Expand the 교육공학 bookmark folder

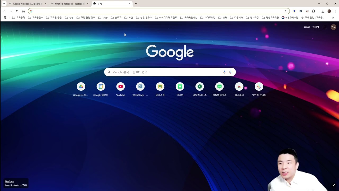point(19,18)
